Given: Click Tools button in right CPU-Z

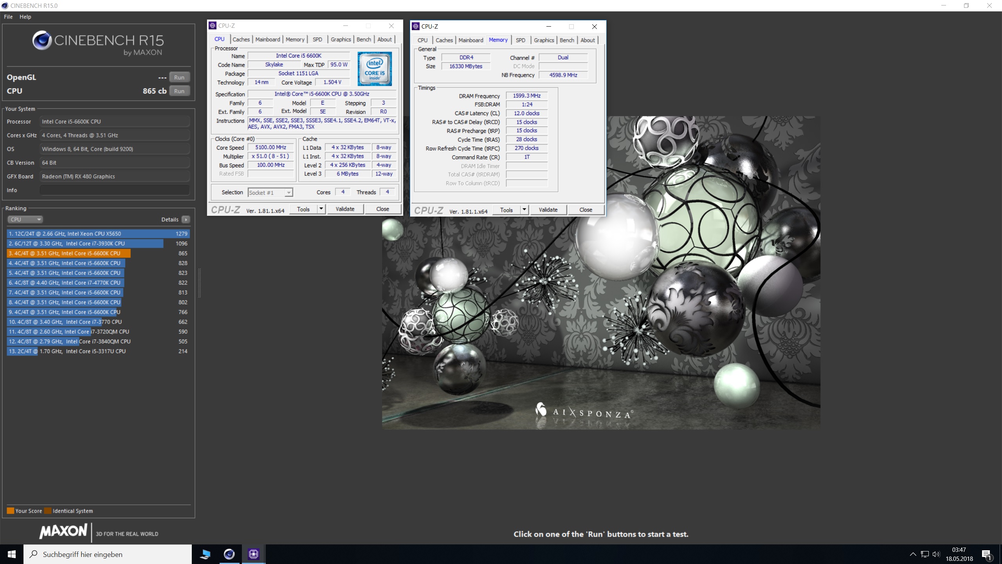Looking at the screenshot, I should coord(506,210).
